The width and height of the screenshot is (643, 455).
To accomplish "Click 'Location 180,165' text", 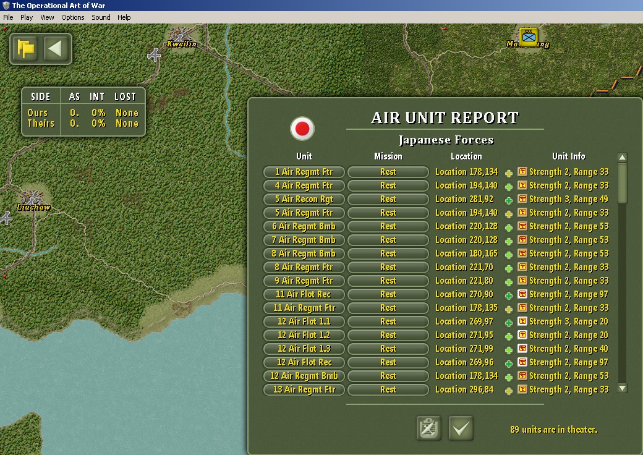I will point(466,253).
